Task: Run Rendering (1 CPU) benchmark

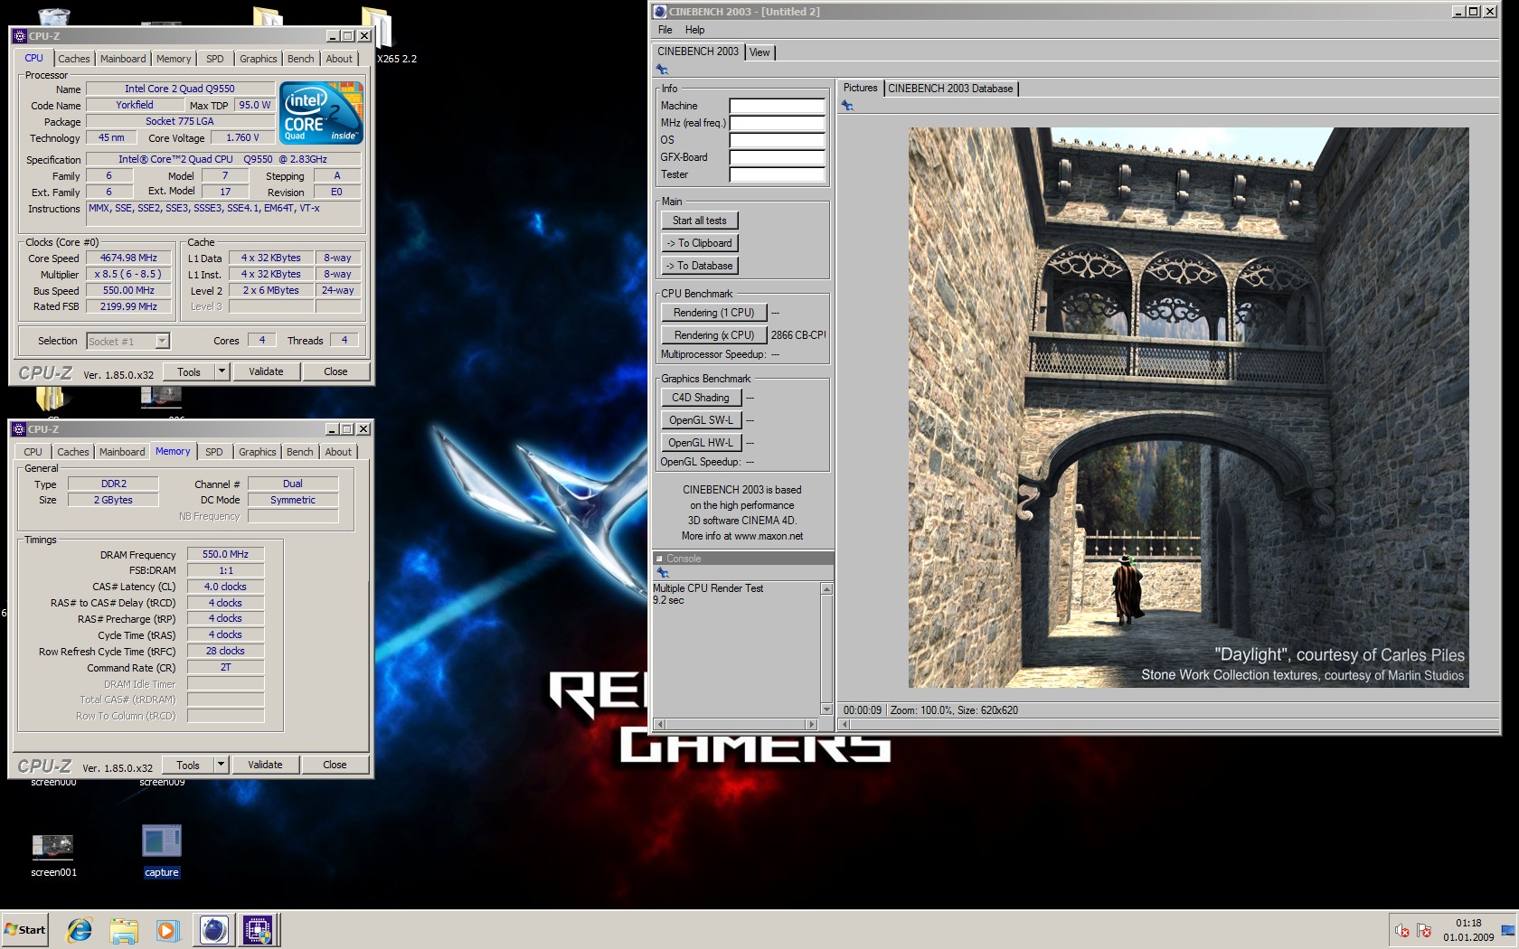Action: click(713, 313)
